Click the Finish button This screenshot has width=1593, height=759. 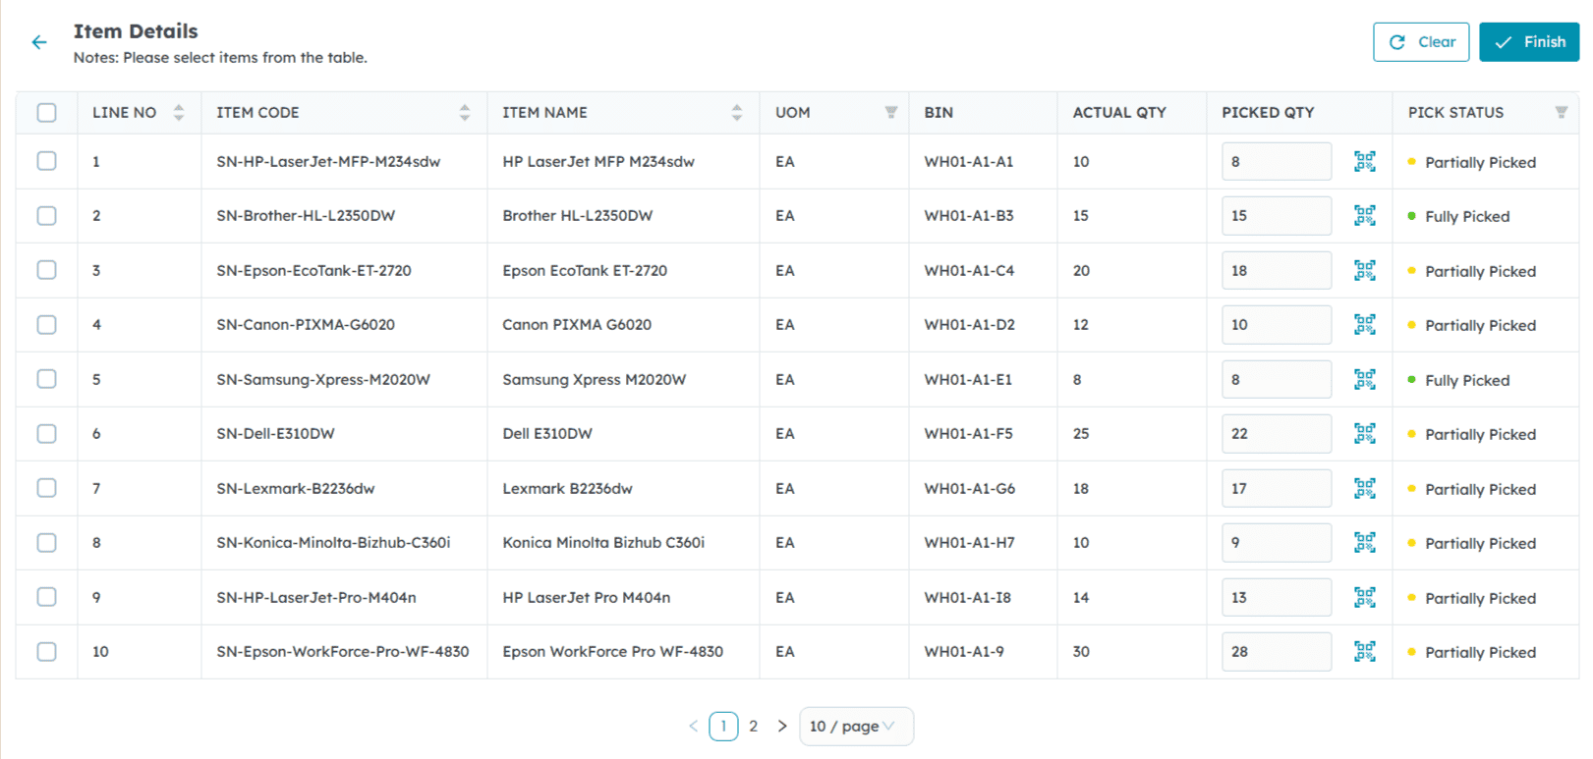click(1529, 42)
